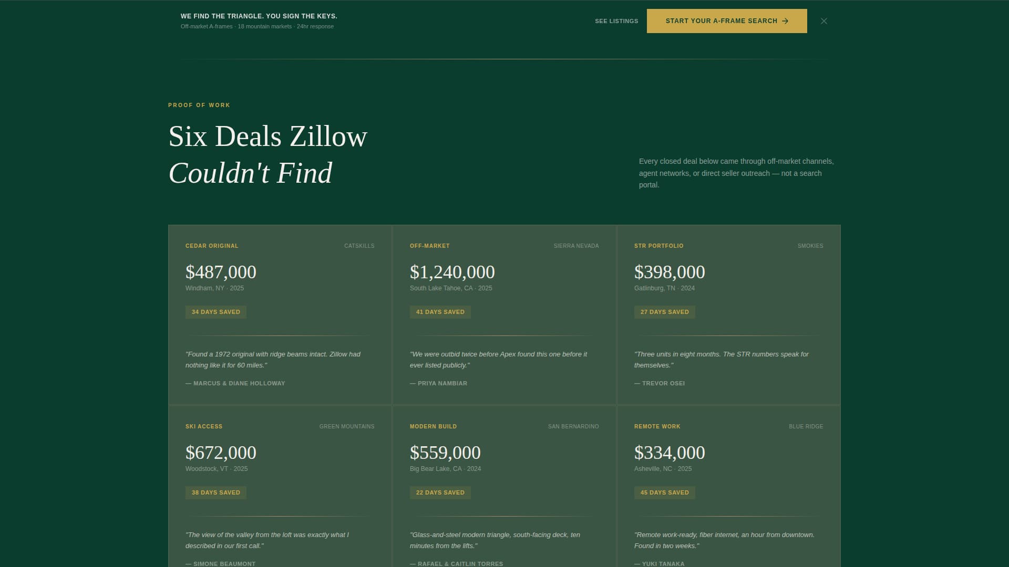
Task: Select the OFF-MARKET Sierra Nevada card
Action: [x=504, y=315]
